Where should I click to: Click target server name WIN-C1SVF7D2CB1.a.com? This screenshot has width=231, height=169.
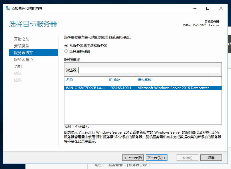(x=201, y=25)
